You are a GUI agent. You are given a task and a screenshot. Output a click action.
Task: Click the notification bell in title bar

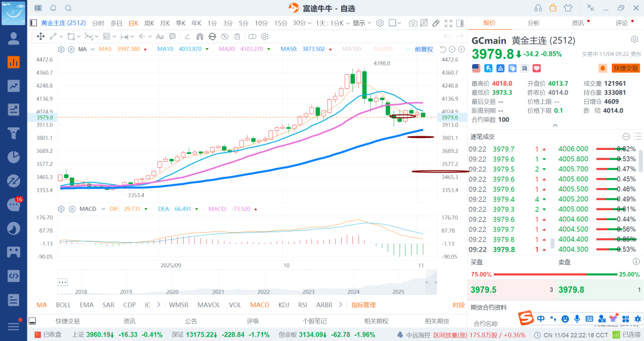point(54,8)
